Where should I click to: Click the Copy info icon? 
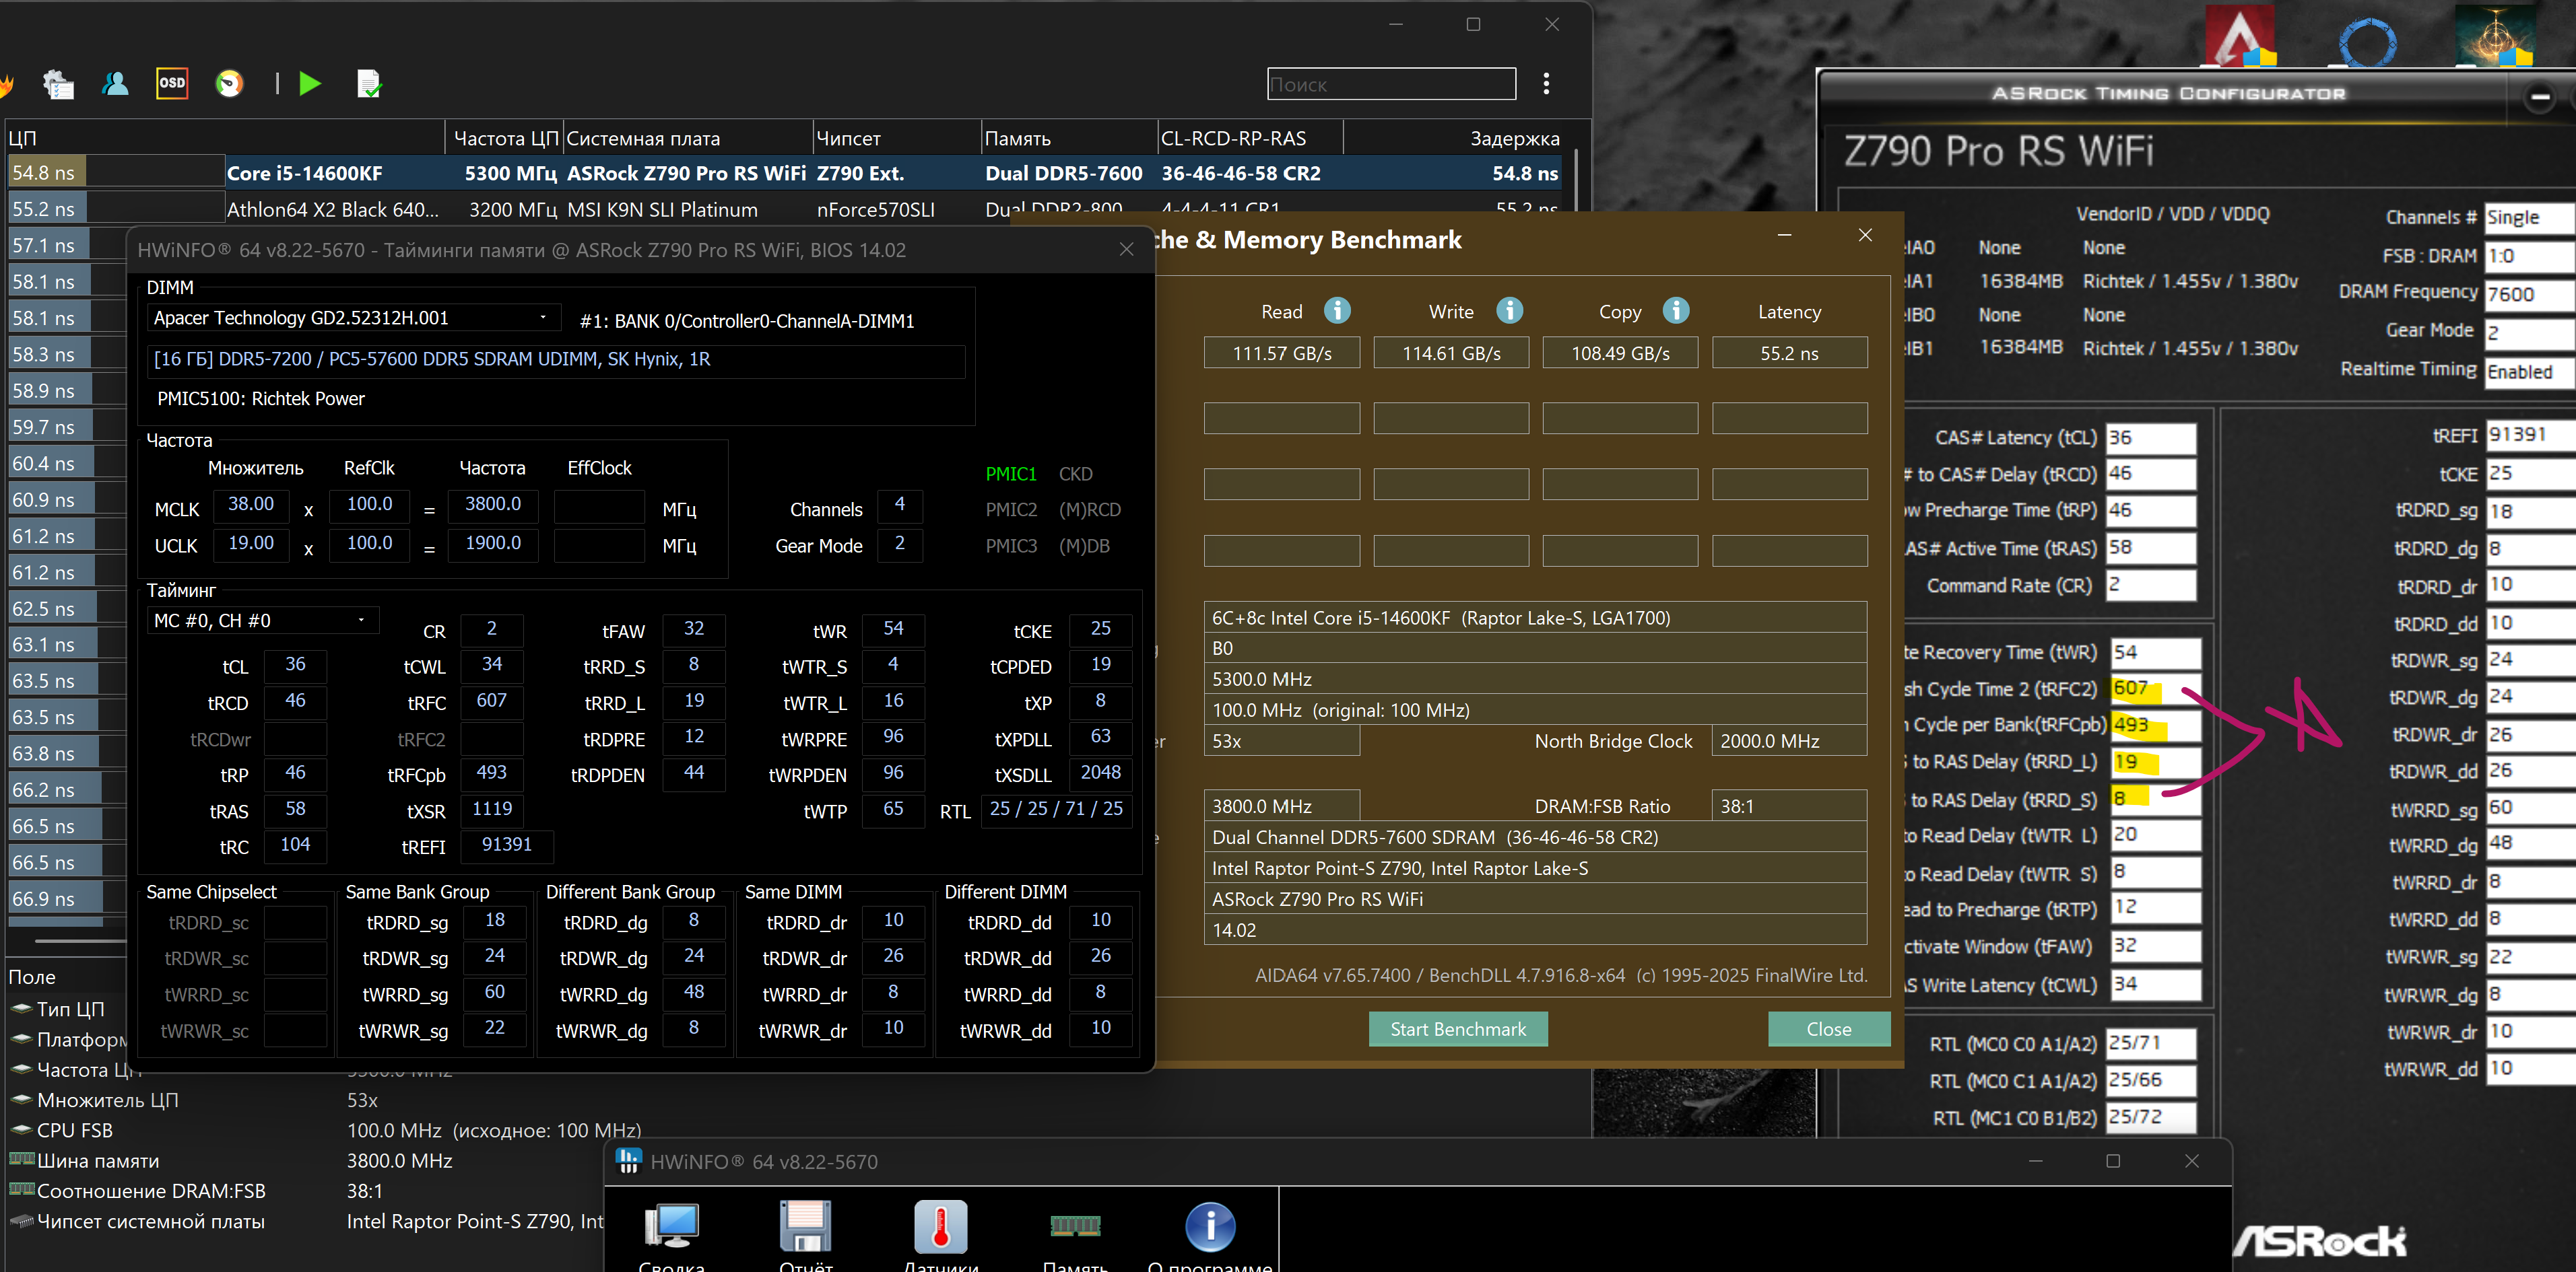pyautogui.click(x=1676, y=311)
